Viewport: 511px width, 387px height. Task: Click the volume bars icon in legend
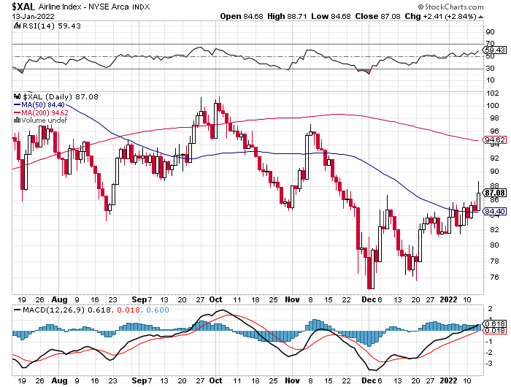click(x=18, y=120)
